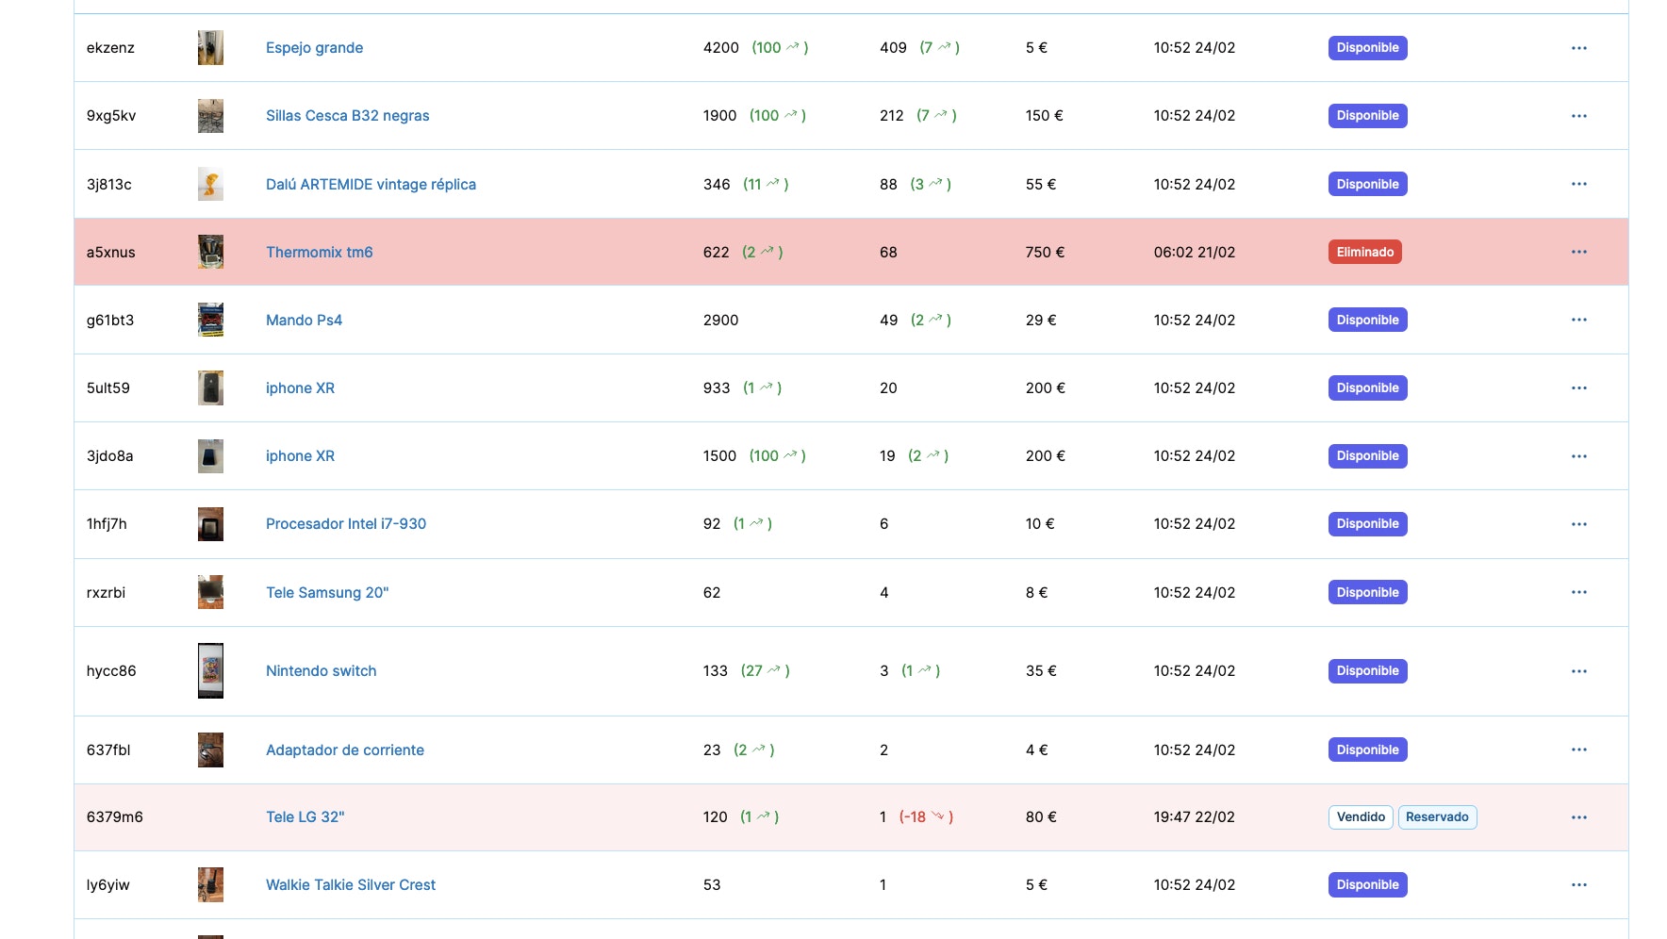This screenshot has height=939, width=1667.
Task: Click the red (-18) change indicator
Action: [926, 816]
